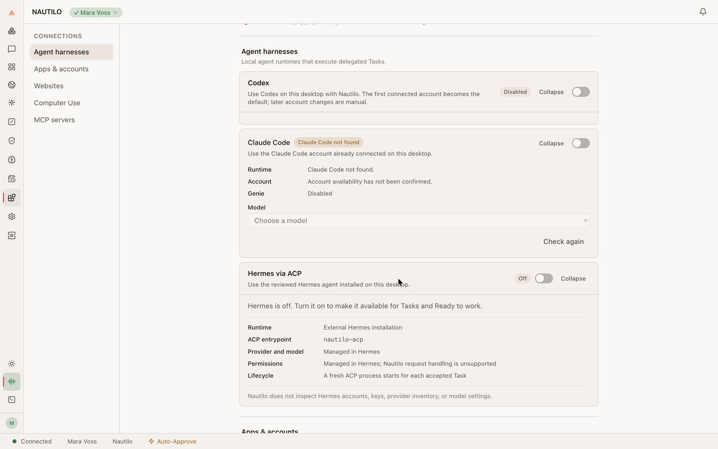The image size is (718, 449).
Task: Open the globe icon in sidebar
Action: (12, 85)
